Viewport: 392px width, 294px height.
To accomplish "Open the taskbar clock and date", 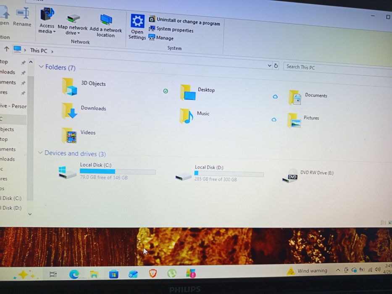I will click(388, 269).
